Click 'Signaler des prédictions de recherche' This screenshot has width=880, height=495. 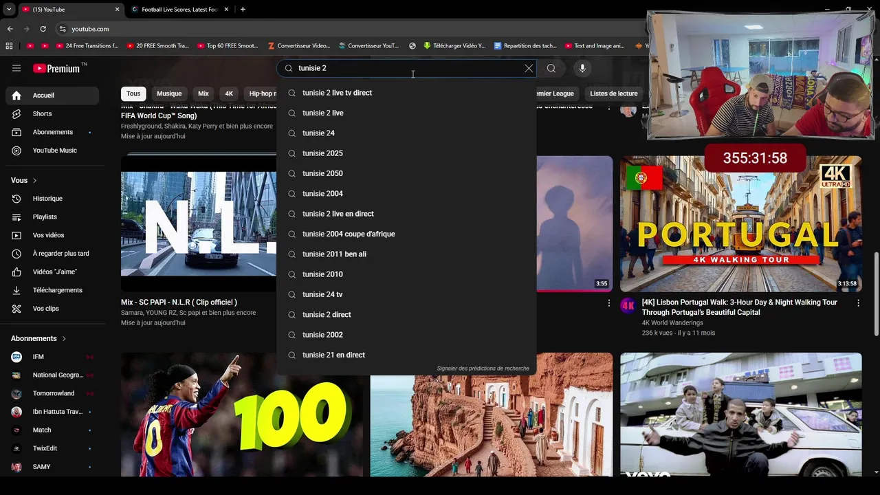coord(483,368)
